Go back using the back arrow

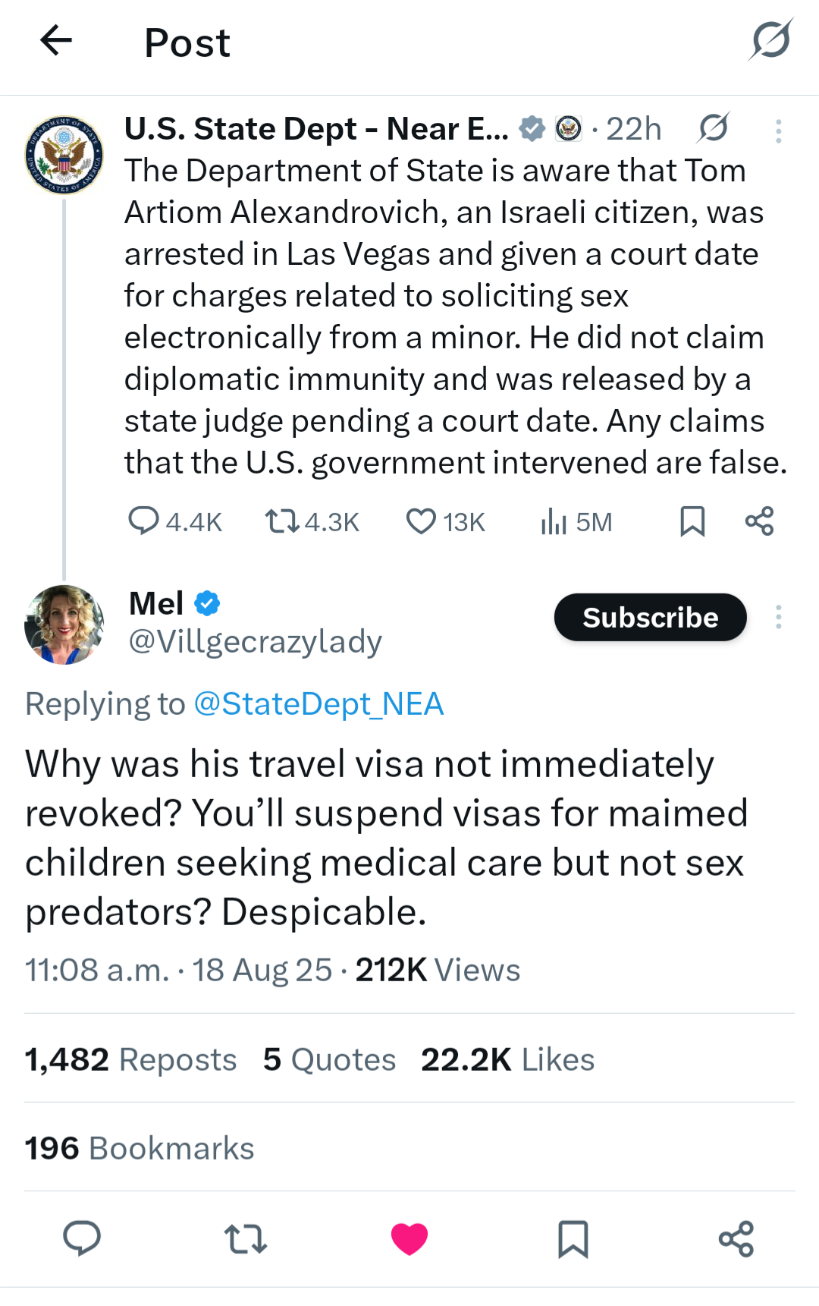point(56,41)
